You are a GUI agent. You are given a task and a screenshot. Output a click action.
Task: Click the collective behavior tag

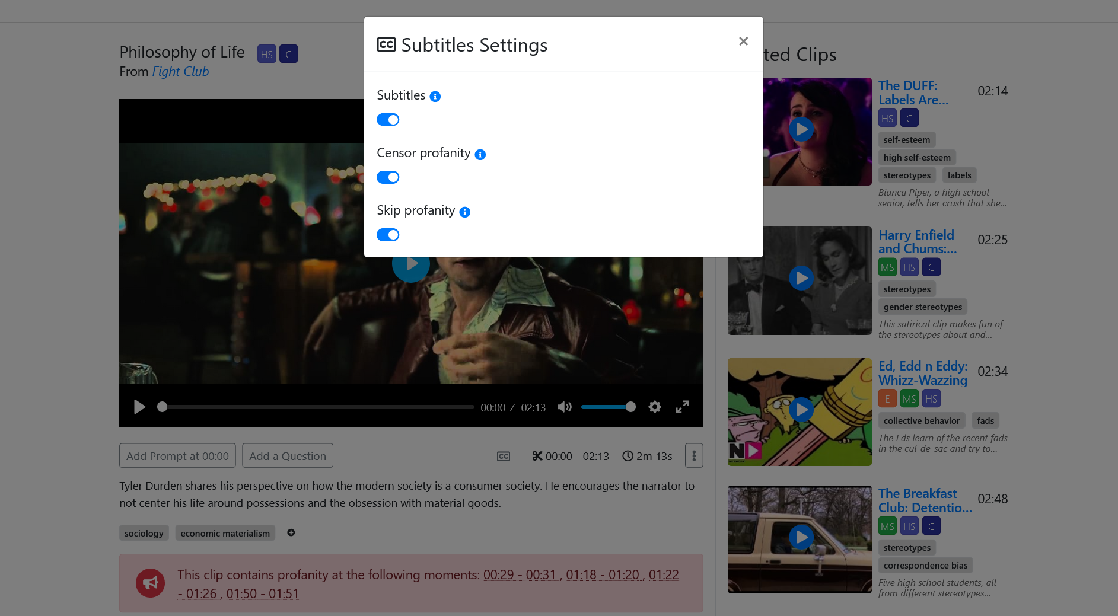pyautogui.click(x=921, y=421)
